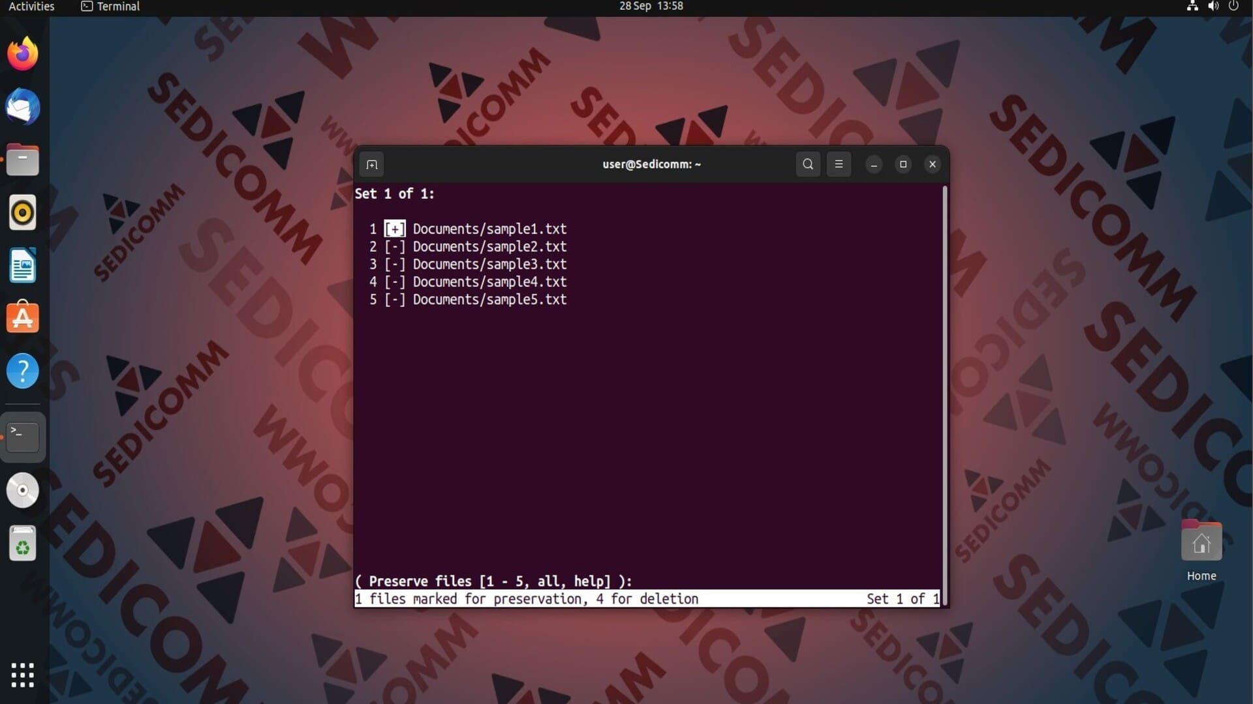Select the Terminal icon in the dock

(23, 437)
